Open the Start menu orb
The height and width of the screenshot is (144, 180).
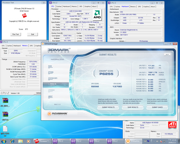pos(4,141)
